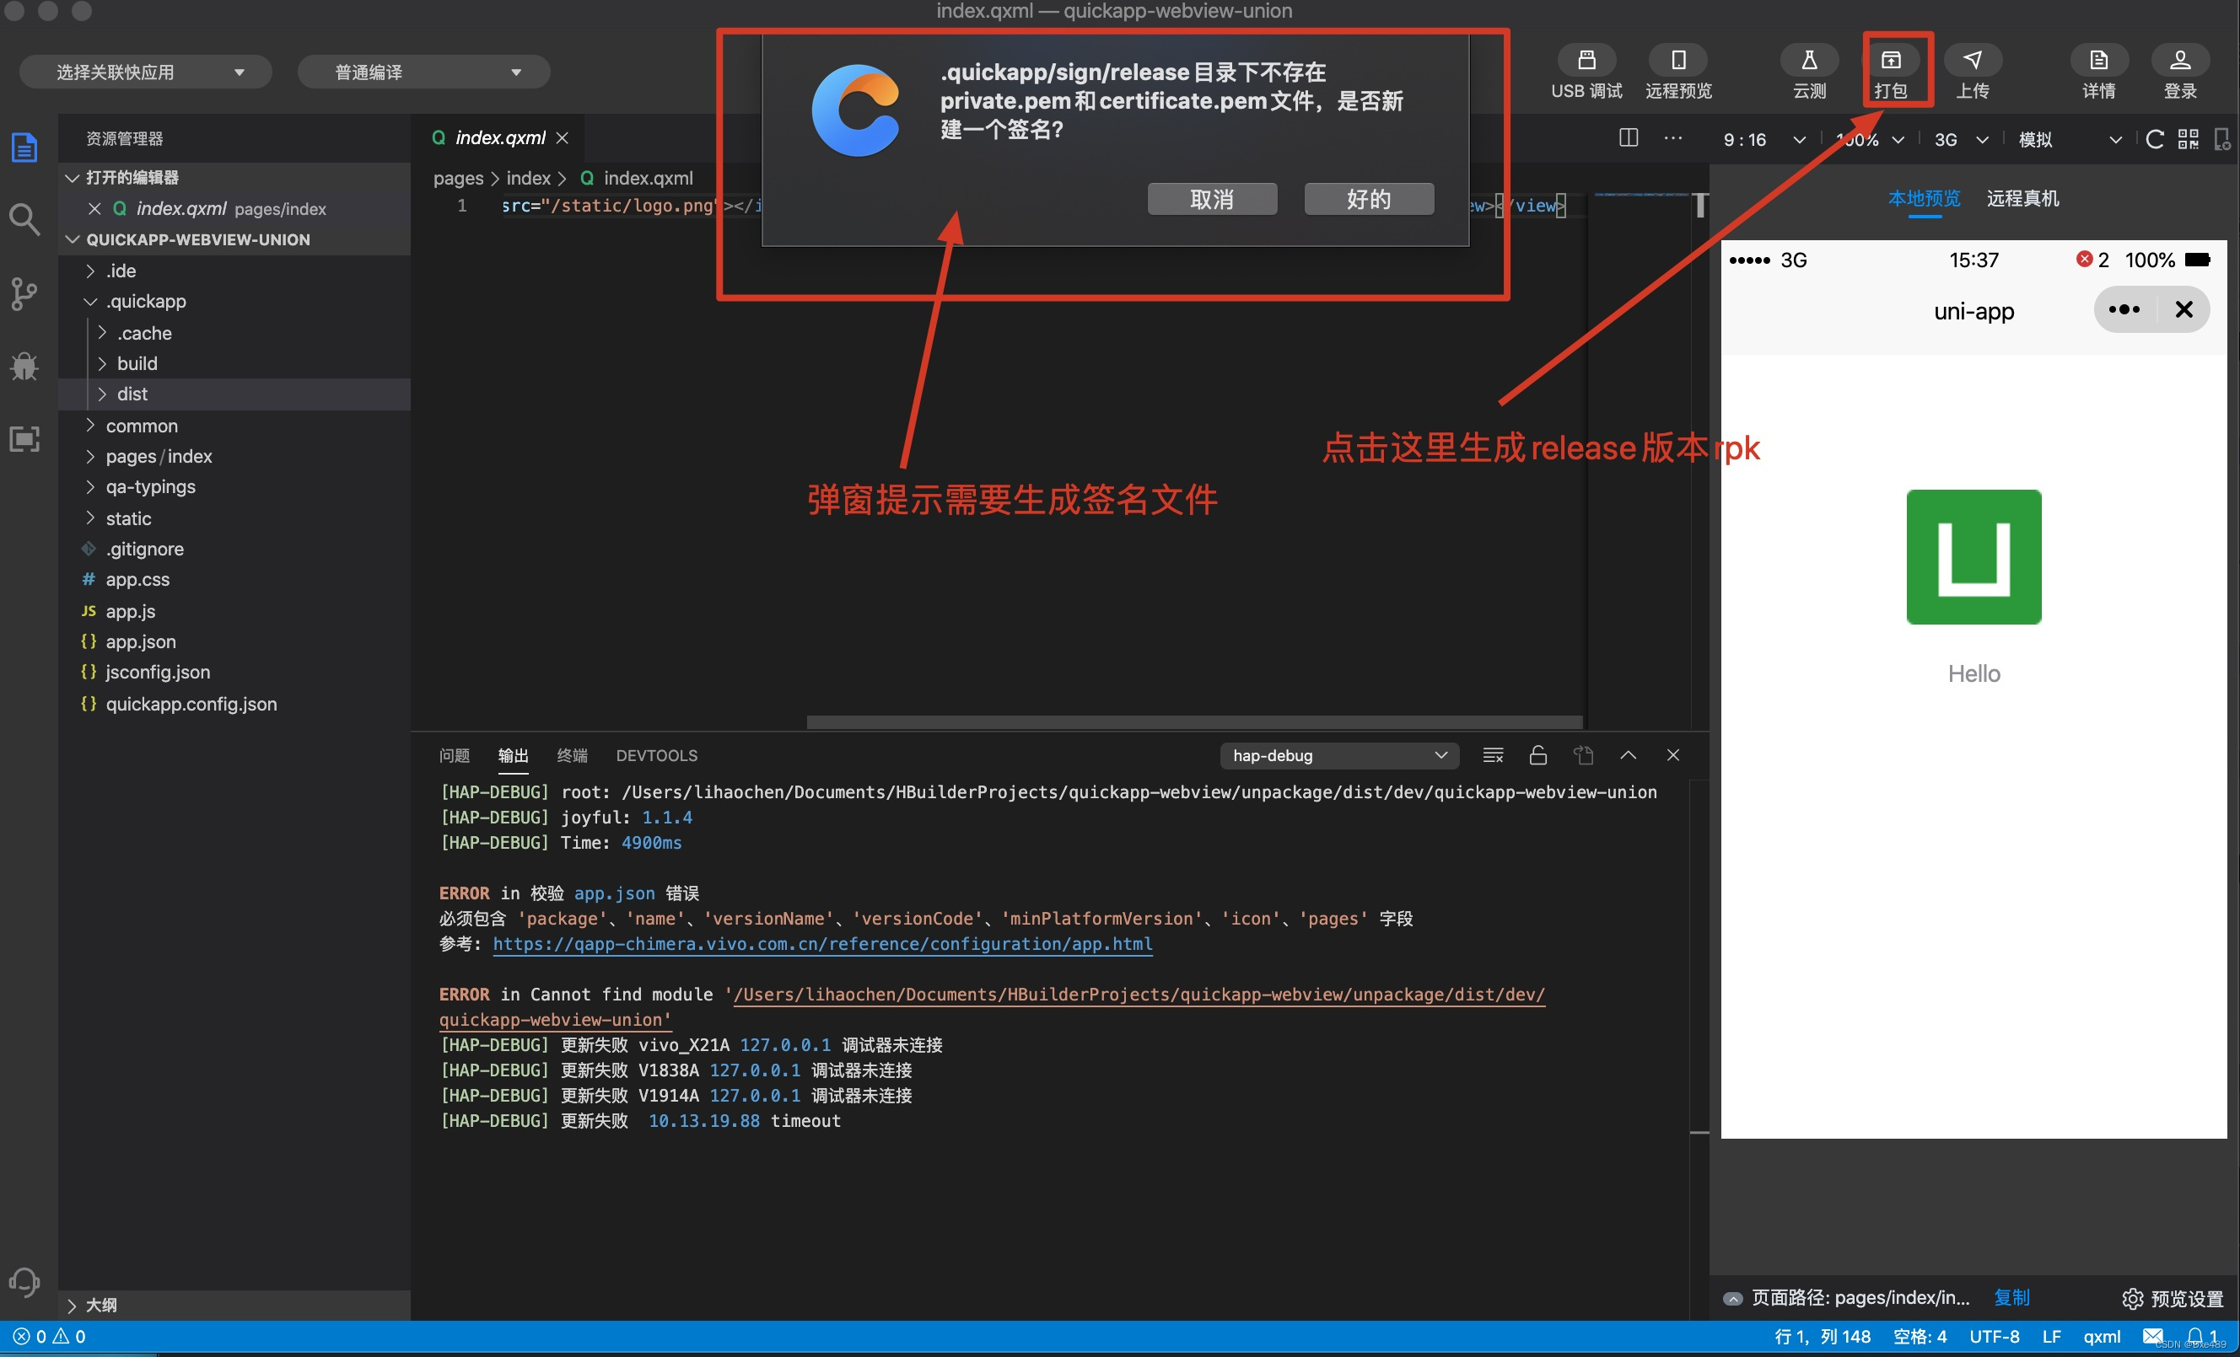Expand the common folder in explorer
This screenshot has width=2240, height=1357.
pos(141,425)
